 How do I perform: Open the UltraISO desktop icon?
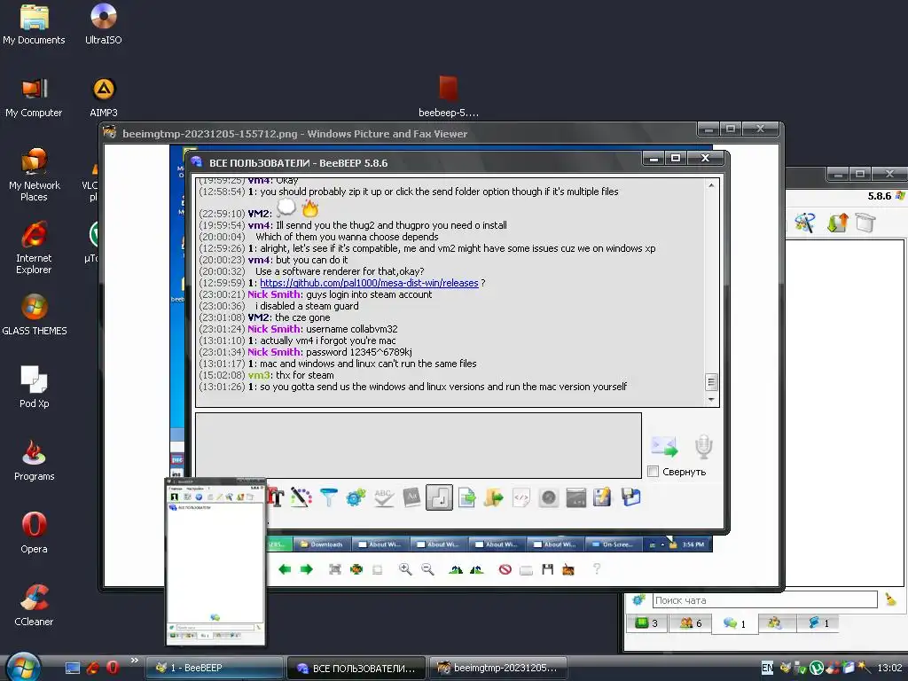[x=103, y=24]
